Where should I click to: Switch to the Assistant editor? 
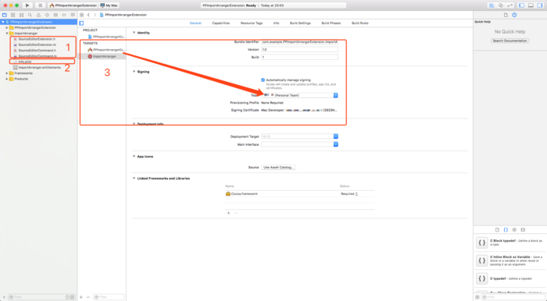pos(501,5)
